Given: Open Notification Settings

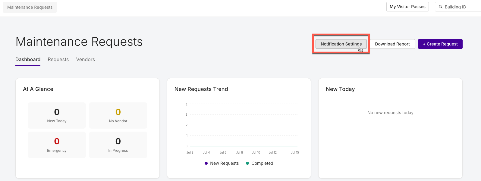Looking at the screenshot, I should (341, 44).
